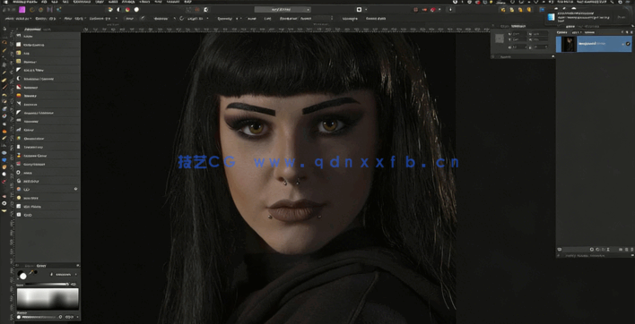This screenshot has height=324, width=635.
Task: Add a Soft Proof adjustment
Action: click(48, 181)
